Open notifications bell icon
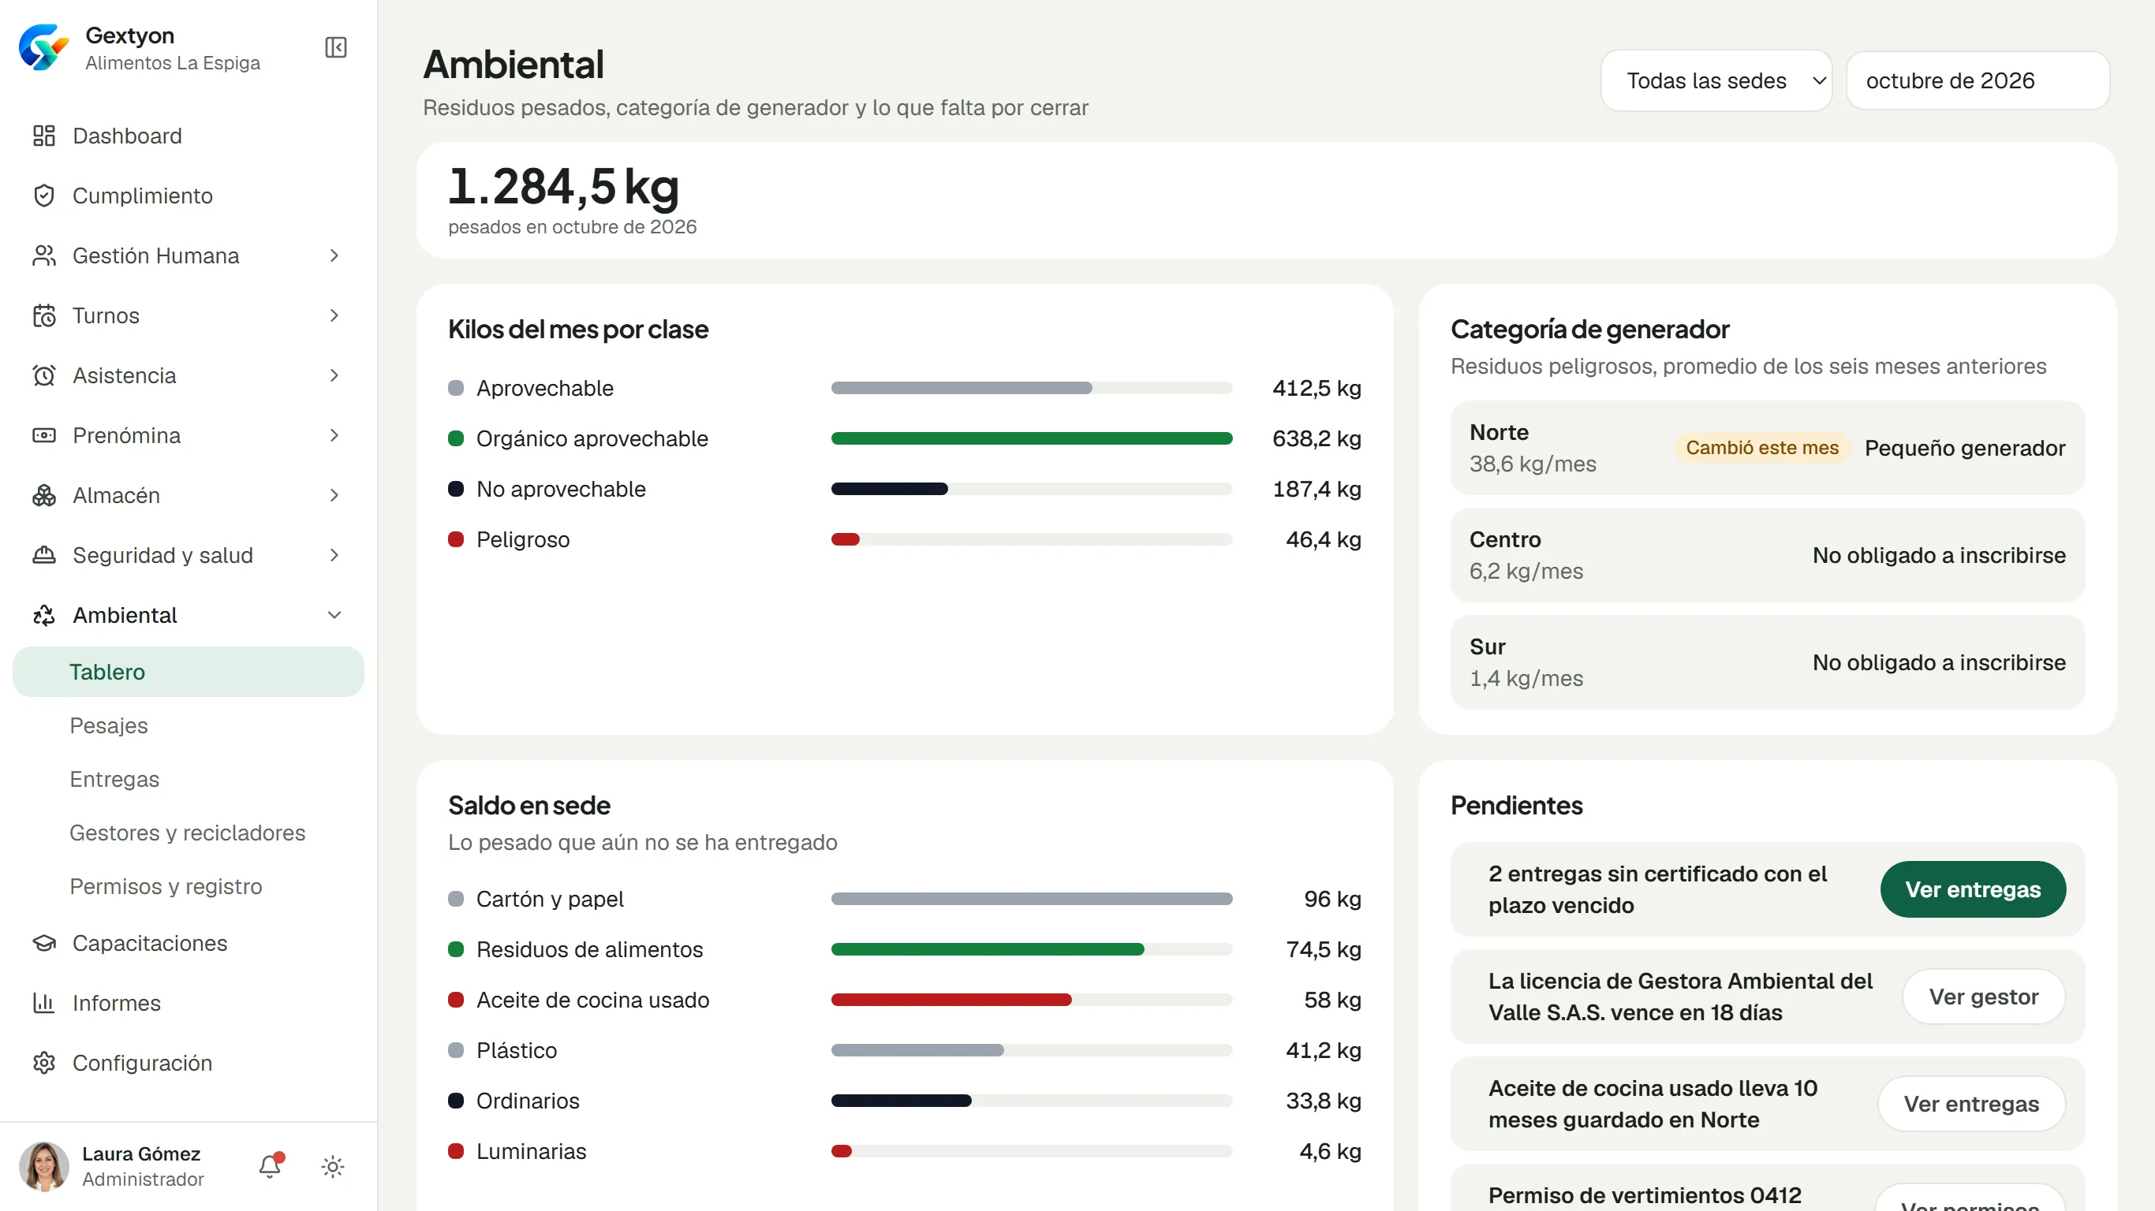The height and width of the screenshot is (1211, 2155). tap(271, 1166)
